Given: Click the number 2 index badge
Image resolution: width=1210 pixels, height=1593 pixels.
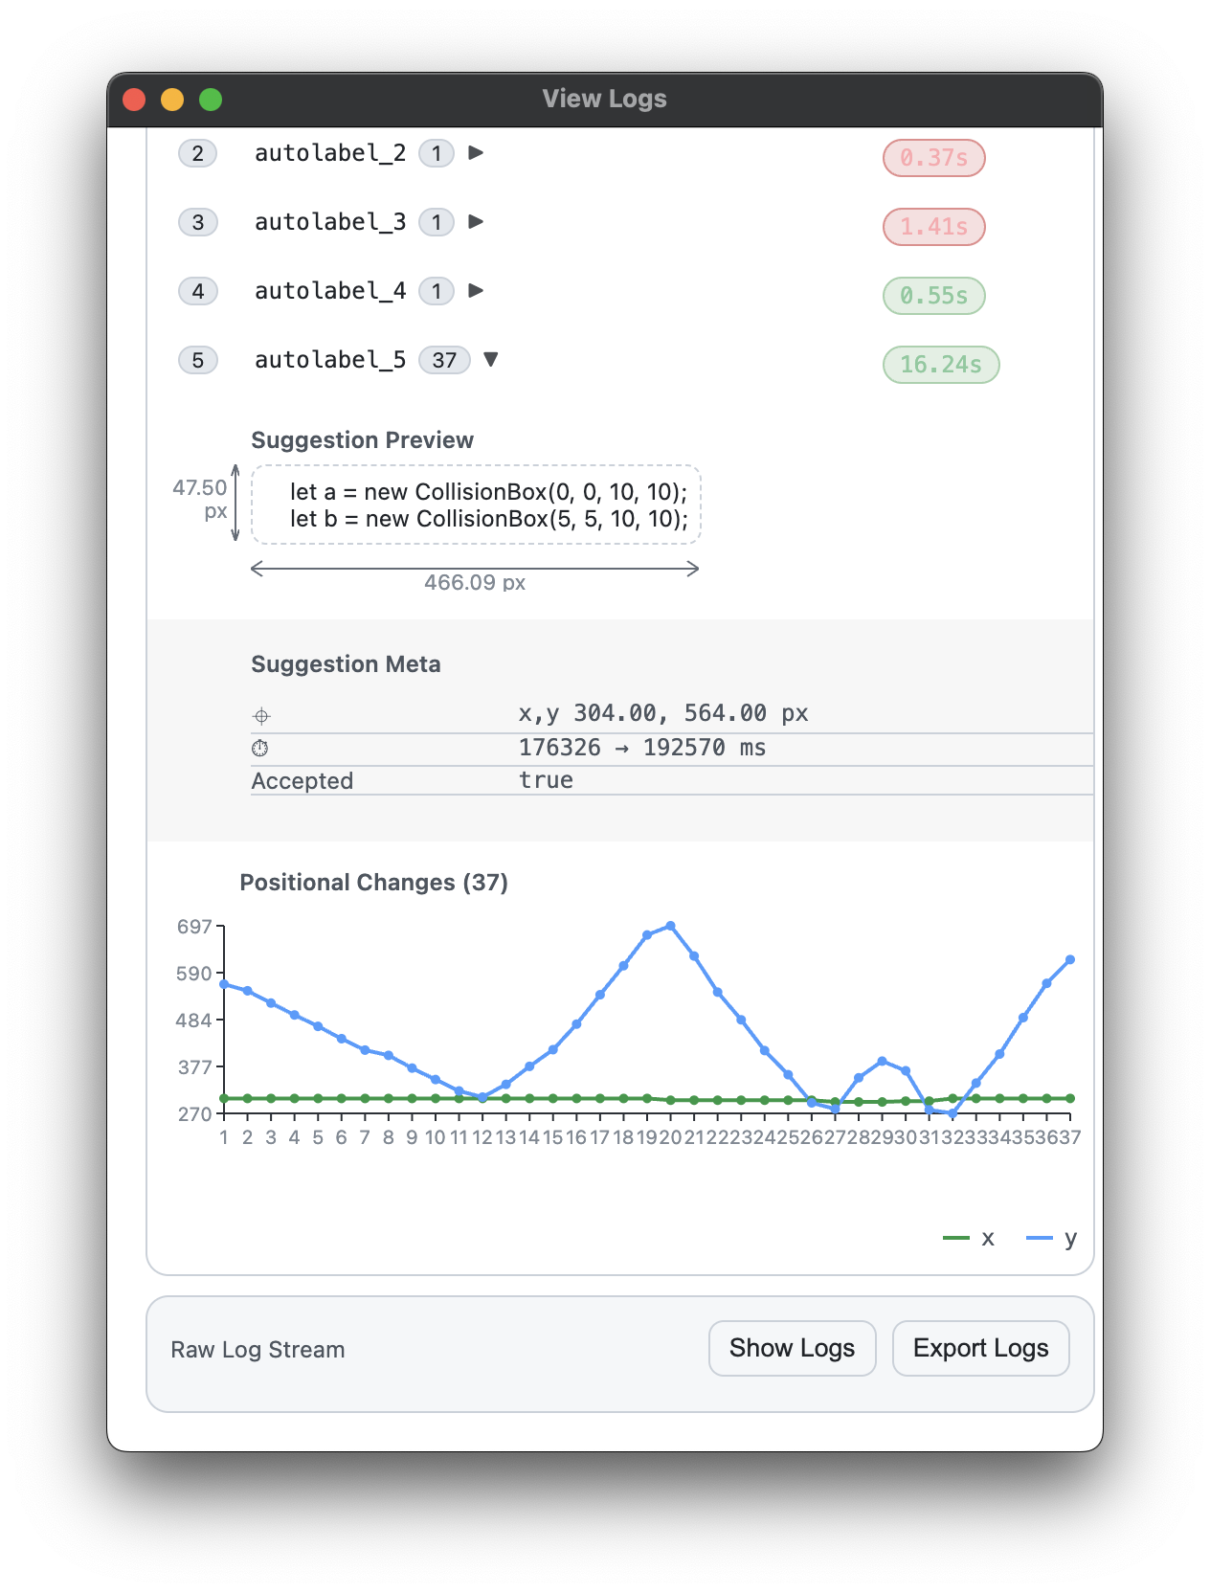Looking at the screenshot, I should tap(198, 153).
